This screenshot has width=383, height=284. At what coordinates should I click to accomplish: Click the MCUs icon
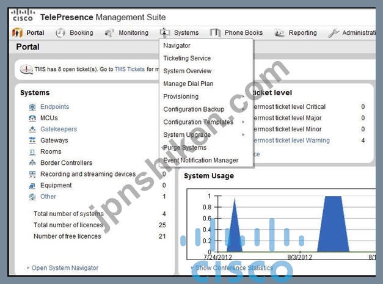click(32, 118)
